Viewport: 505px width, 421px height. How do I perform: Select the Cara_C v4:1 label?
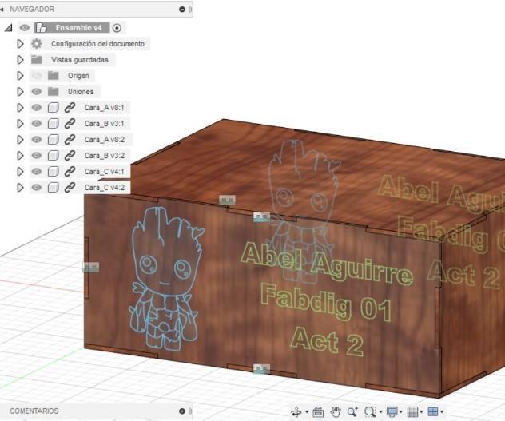pos(105,172)
